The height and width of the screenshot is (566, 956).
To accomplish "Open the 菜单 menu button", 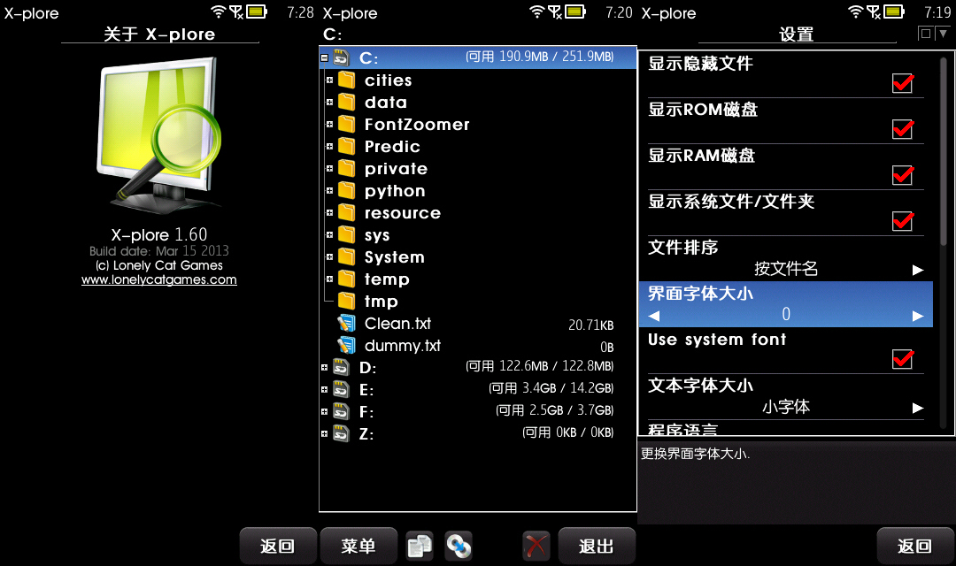I will [x=358, y=546].
